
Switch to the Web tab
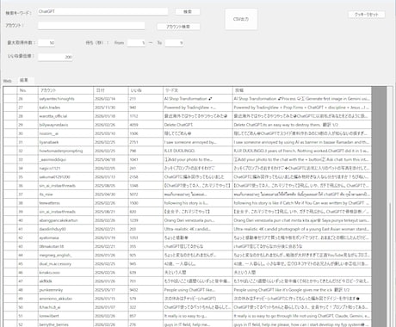8,81
